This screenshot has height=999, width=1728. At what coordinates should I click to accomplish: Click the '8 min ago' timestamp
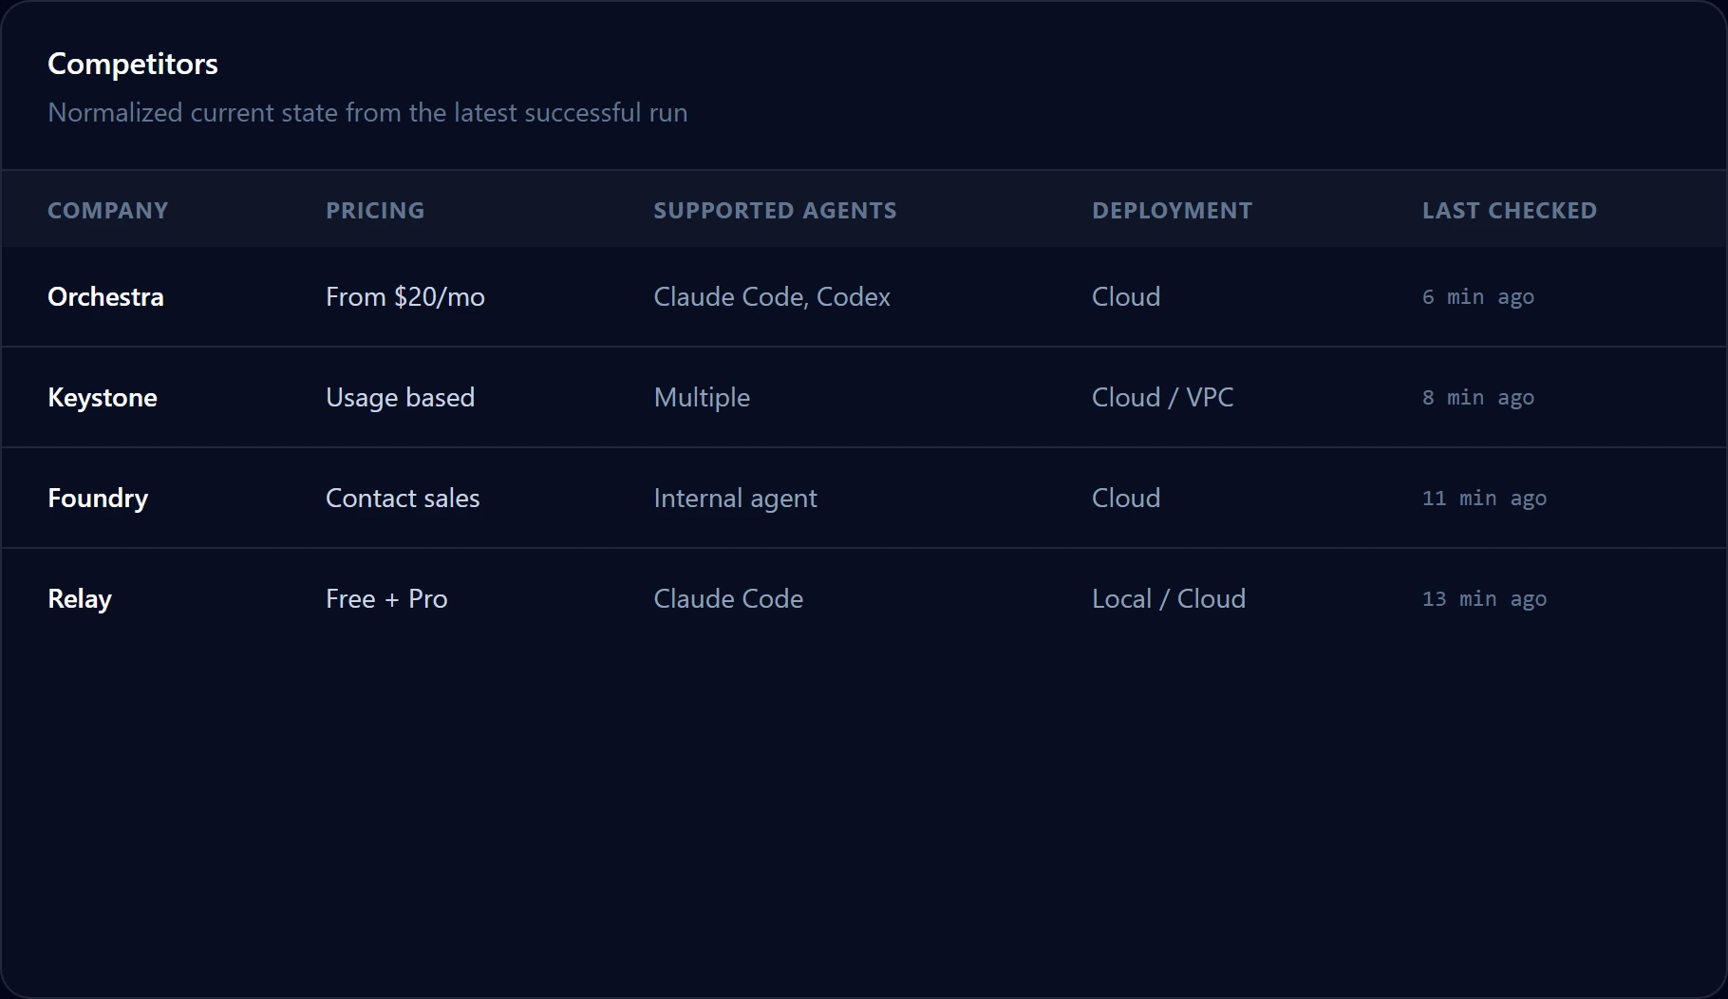[1478, 397]
